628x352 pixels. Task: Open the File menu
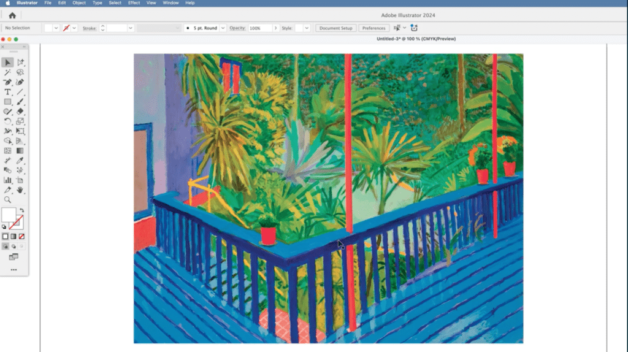coord(48,3)
